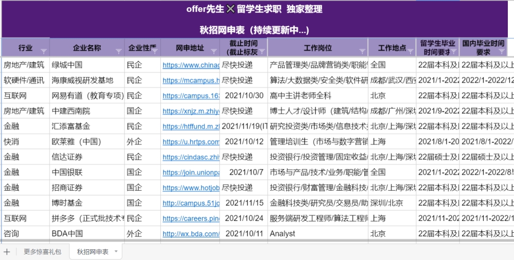Open the 企业性质 column filter dropdown
The height and width of the screenshot is (260, 514).
pyautogui.click(x=155, y=51)
